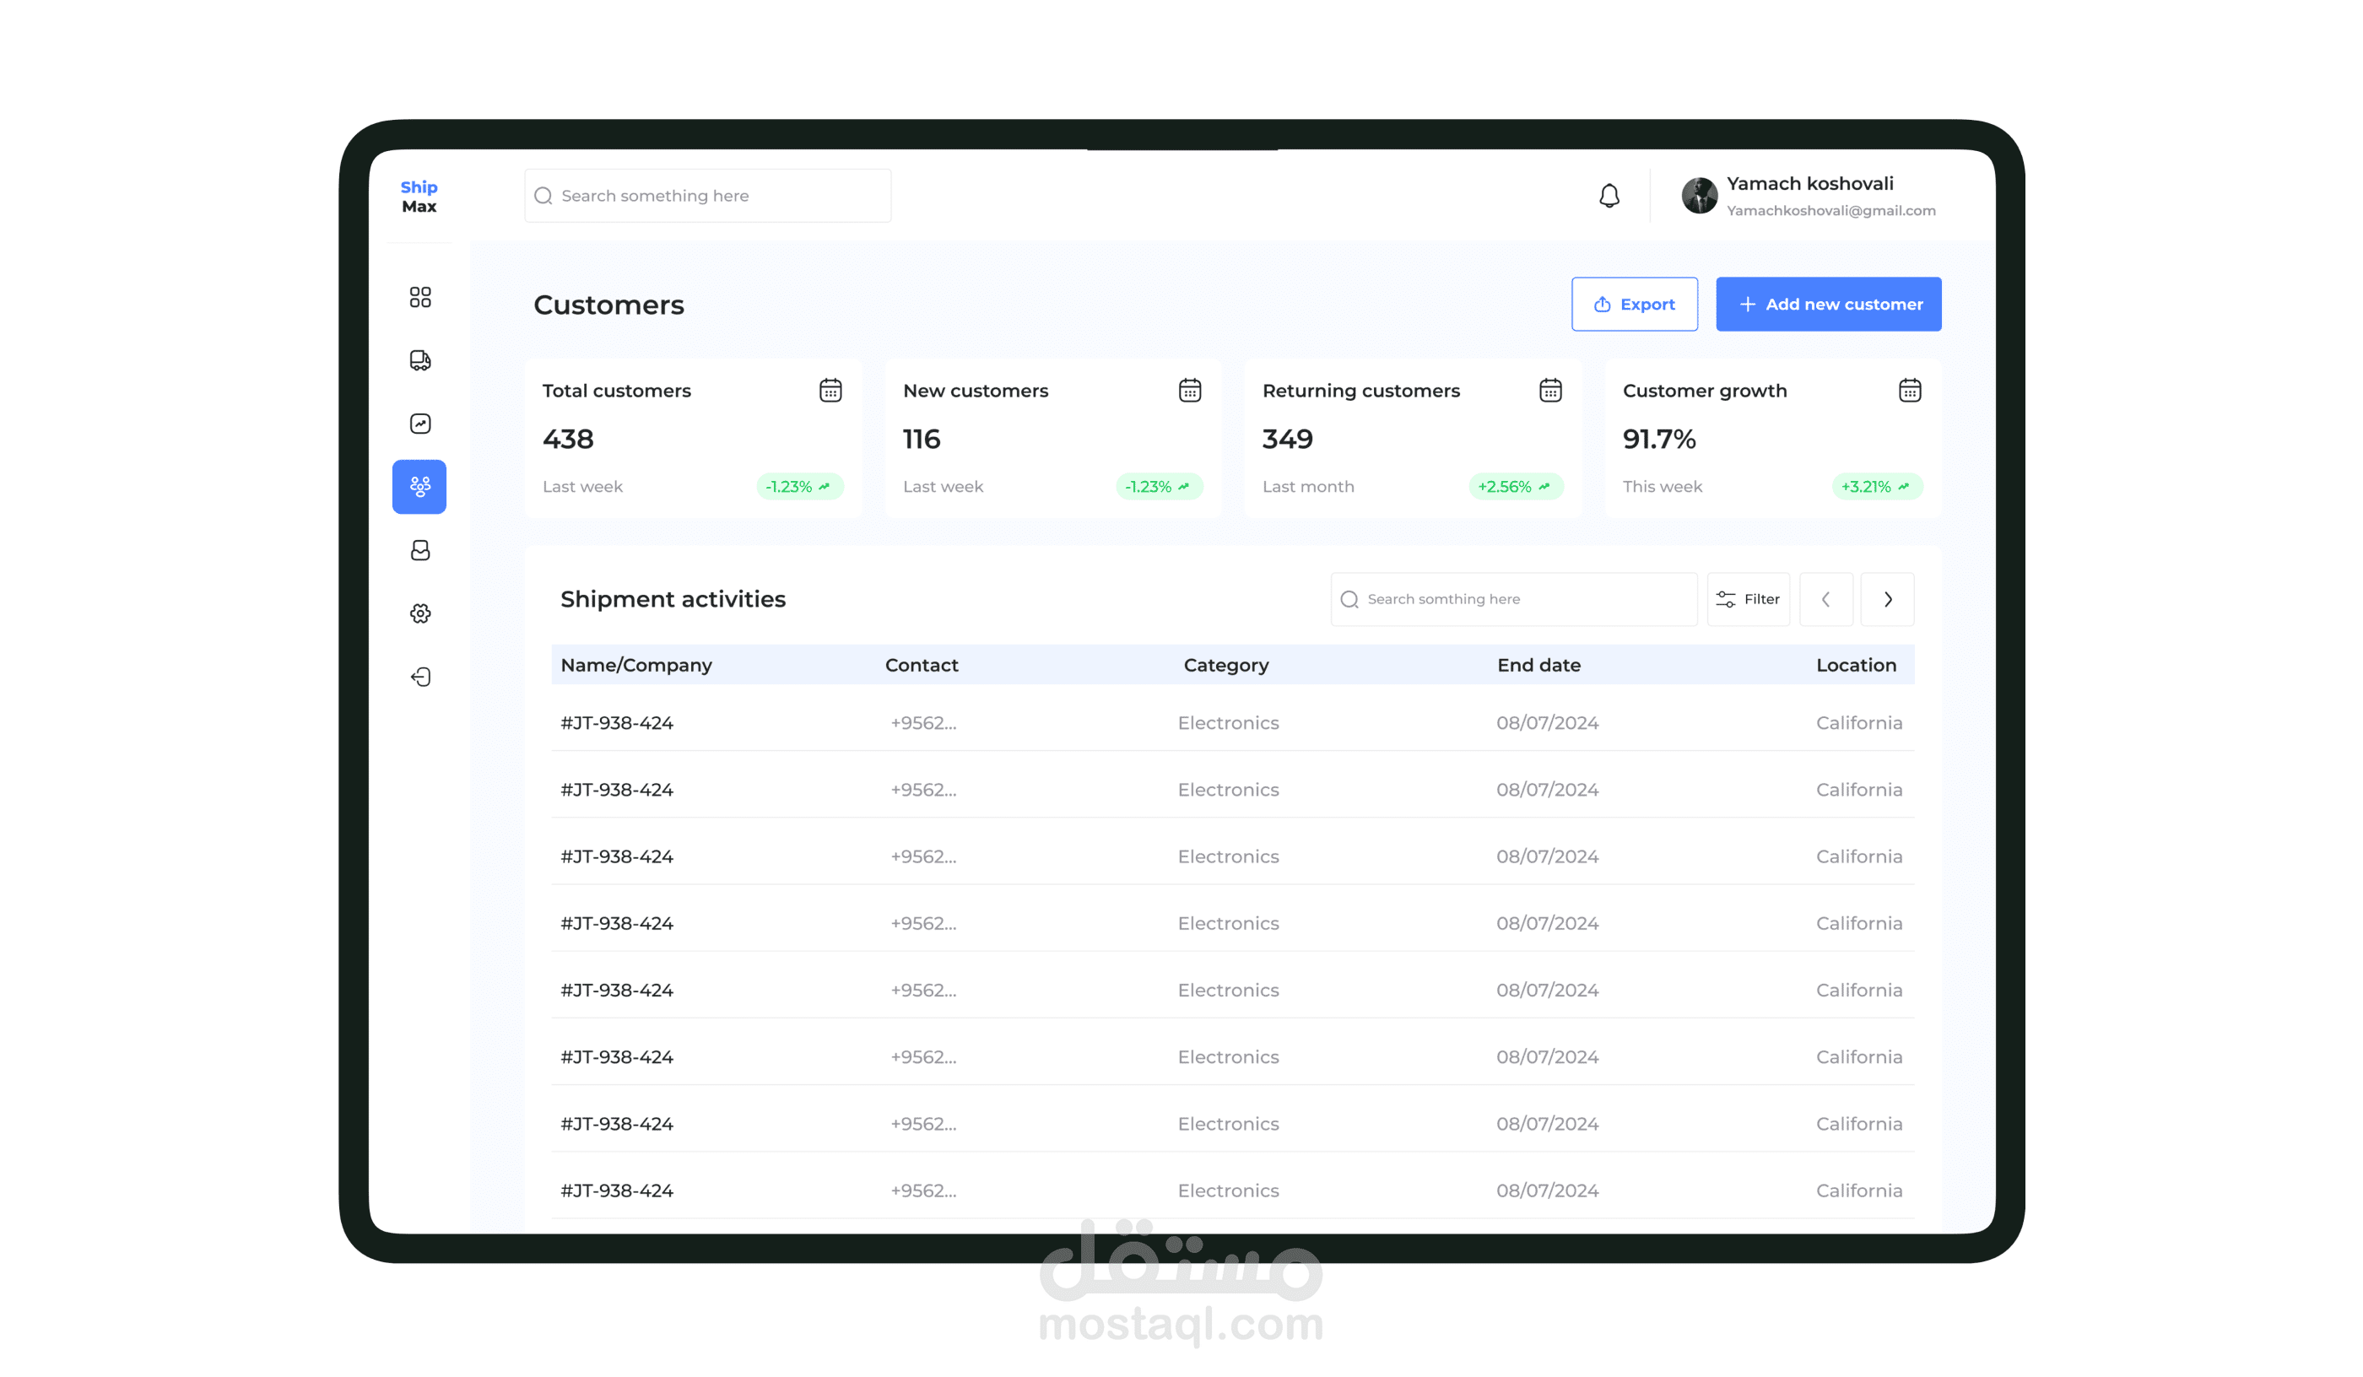2363x1377 pixels.
Task: Go to next page of shipment activities
Action: 1887,599
